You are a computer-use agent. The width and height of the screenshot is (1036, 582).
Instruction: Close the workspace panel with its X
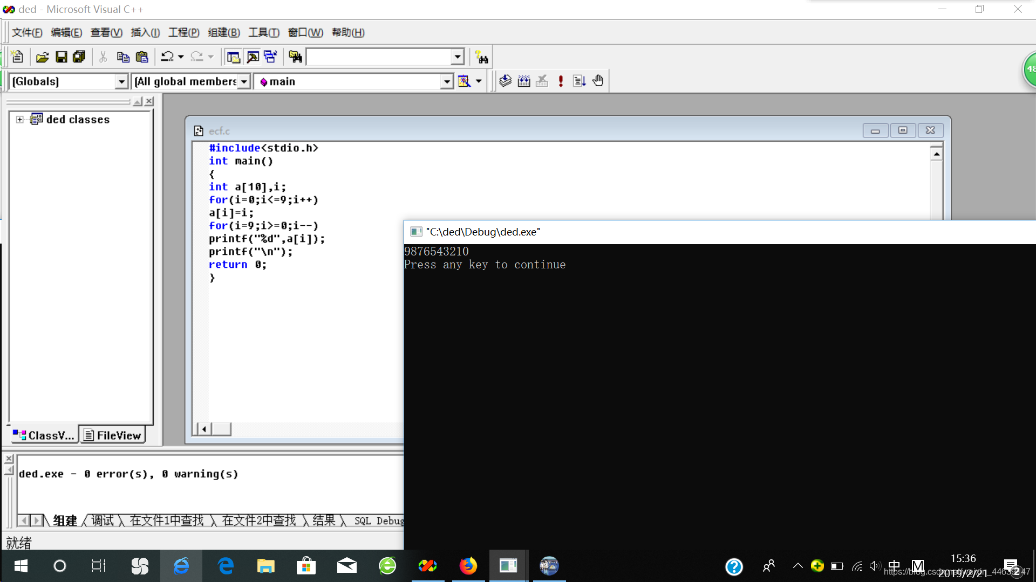point(149,101)
